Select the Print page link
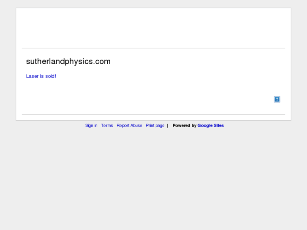The width and height of the screenshot is (307, 230). tap(155, 125)
